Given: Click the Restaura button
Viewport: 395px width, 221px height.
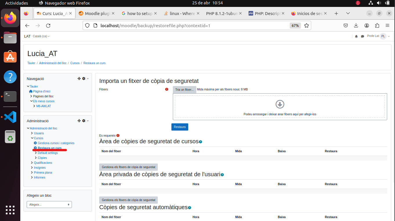Looking at the screenshot, I should (180, 127).
